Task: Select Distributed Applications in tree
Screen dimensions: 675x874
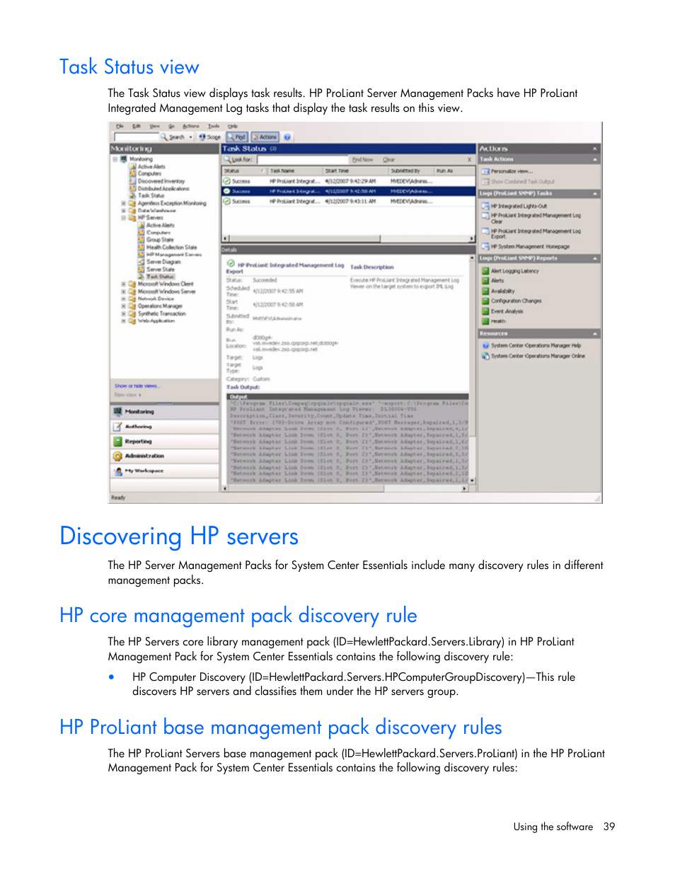Action: point(163,189)
